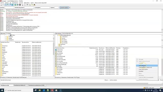This screenshot has height=92, width=163.
Task: Open the Edición menu
Action: (7, 3)
